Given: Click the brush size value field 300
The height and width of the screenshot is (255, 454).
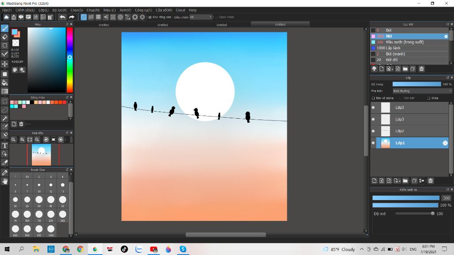Looking at the screenshot, I should [446, 198].
